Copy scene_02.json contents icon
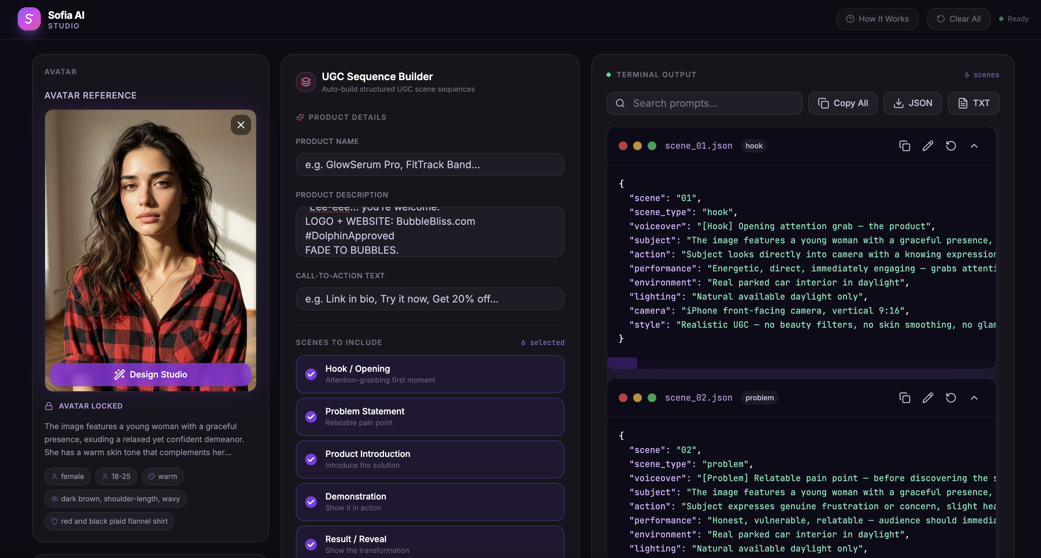 coord(904,398)
